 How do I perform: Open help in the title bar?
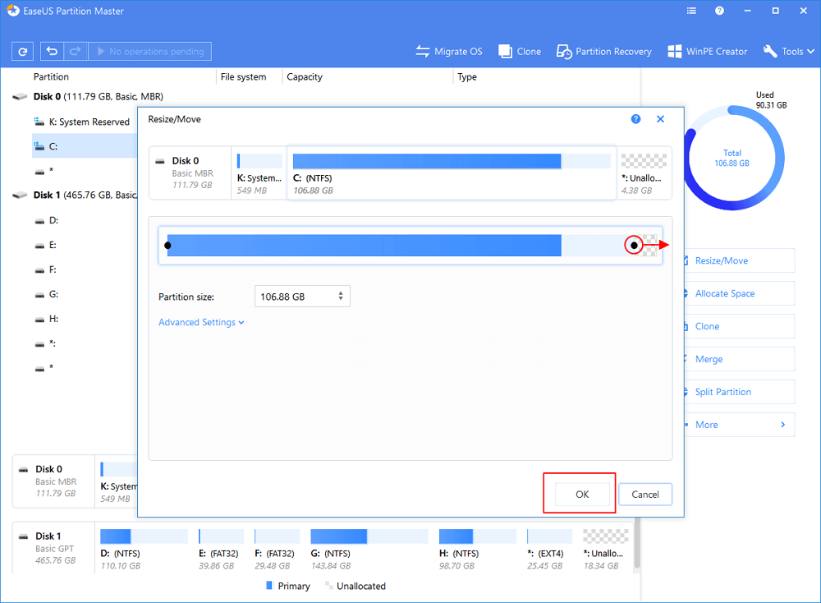coord(719,11)
